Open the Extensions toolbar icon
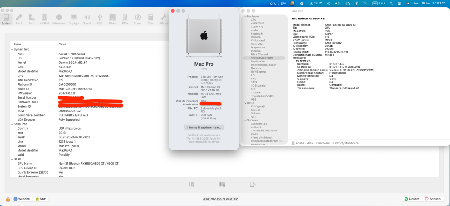 coord(59,19)
